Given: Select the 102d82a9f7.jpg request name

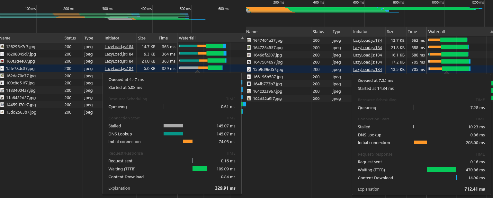Looking at the screenshot, I should point(267,99).
